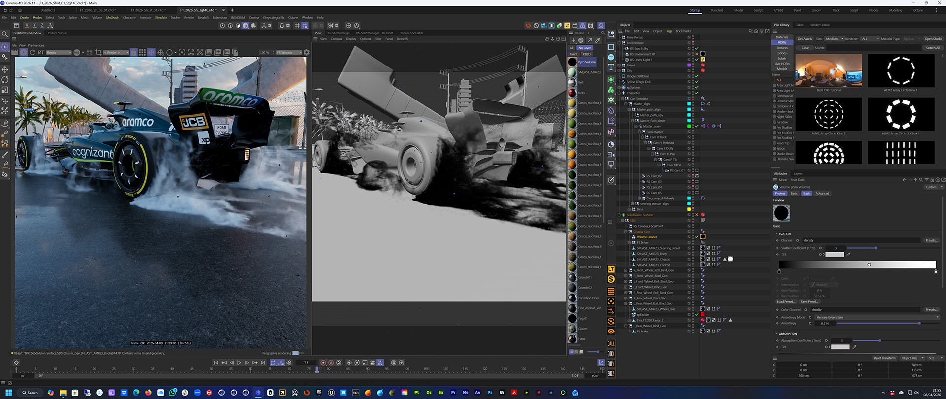Click the render region crop icon
Screen dimensions: 946x399
click(x=98, y=52)
